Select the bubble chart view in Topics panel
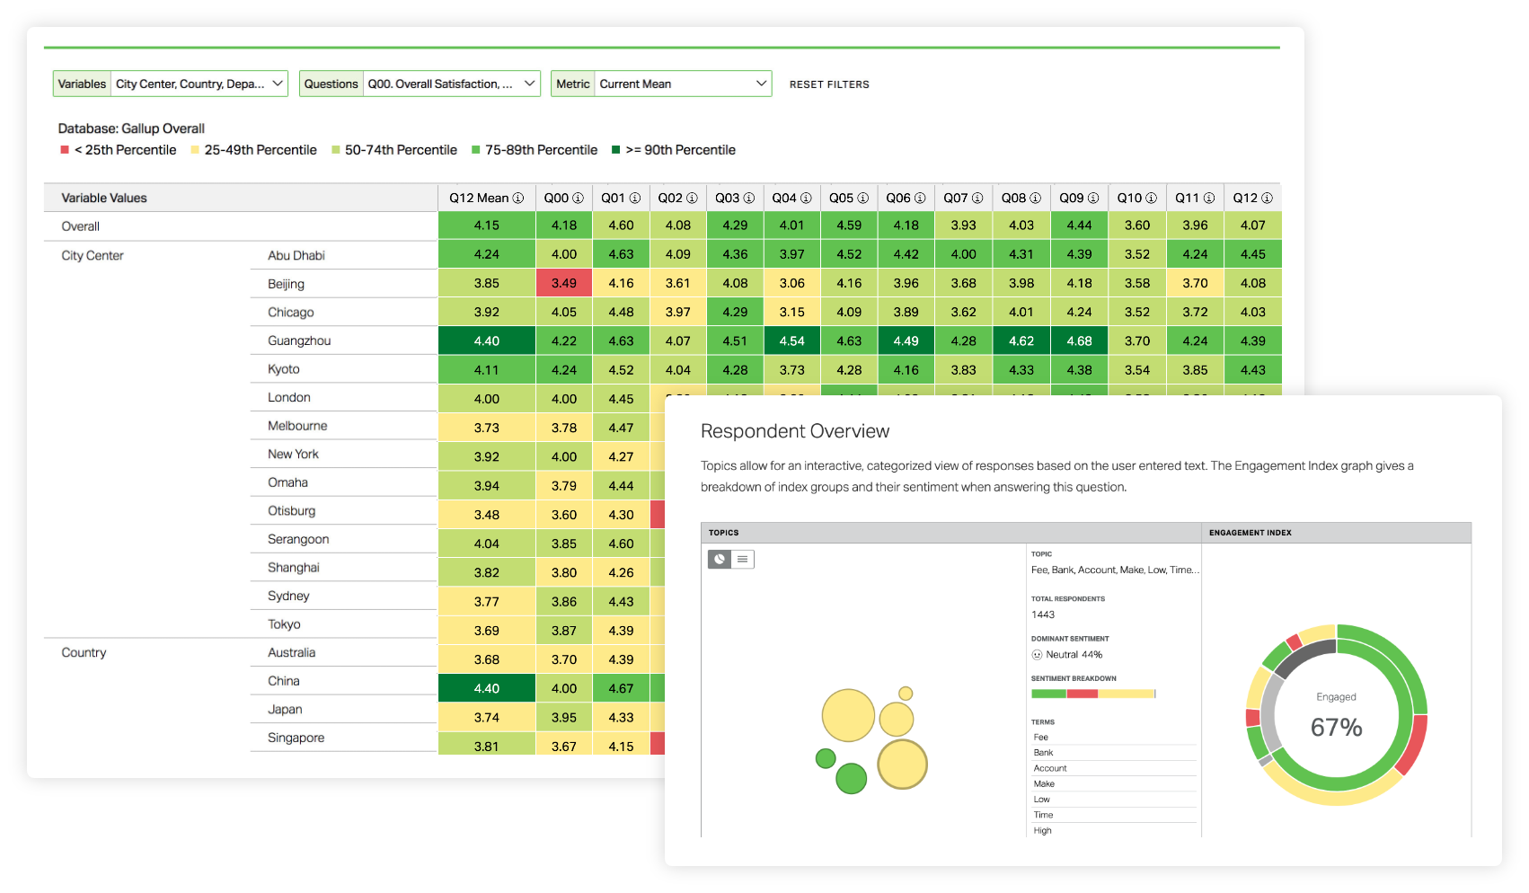This screenshot has height=893, width=1529. [719, 559]
